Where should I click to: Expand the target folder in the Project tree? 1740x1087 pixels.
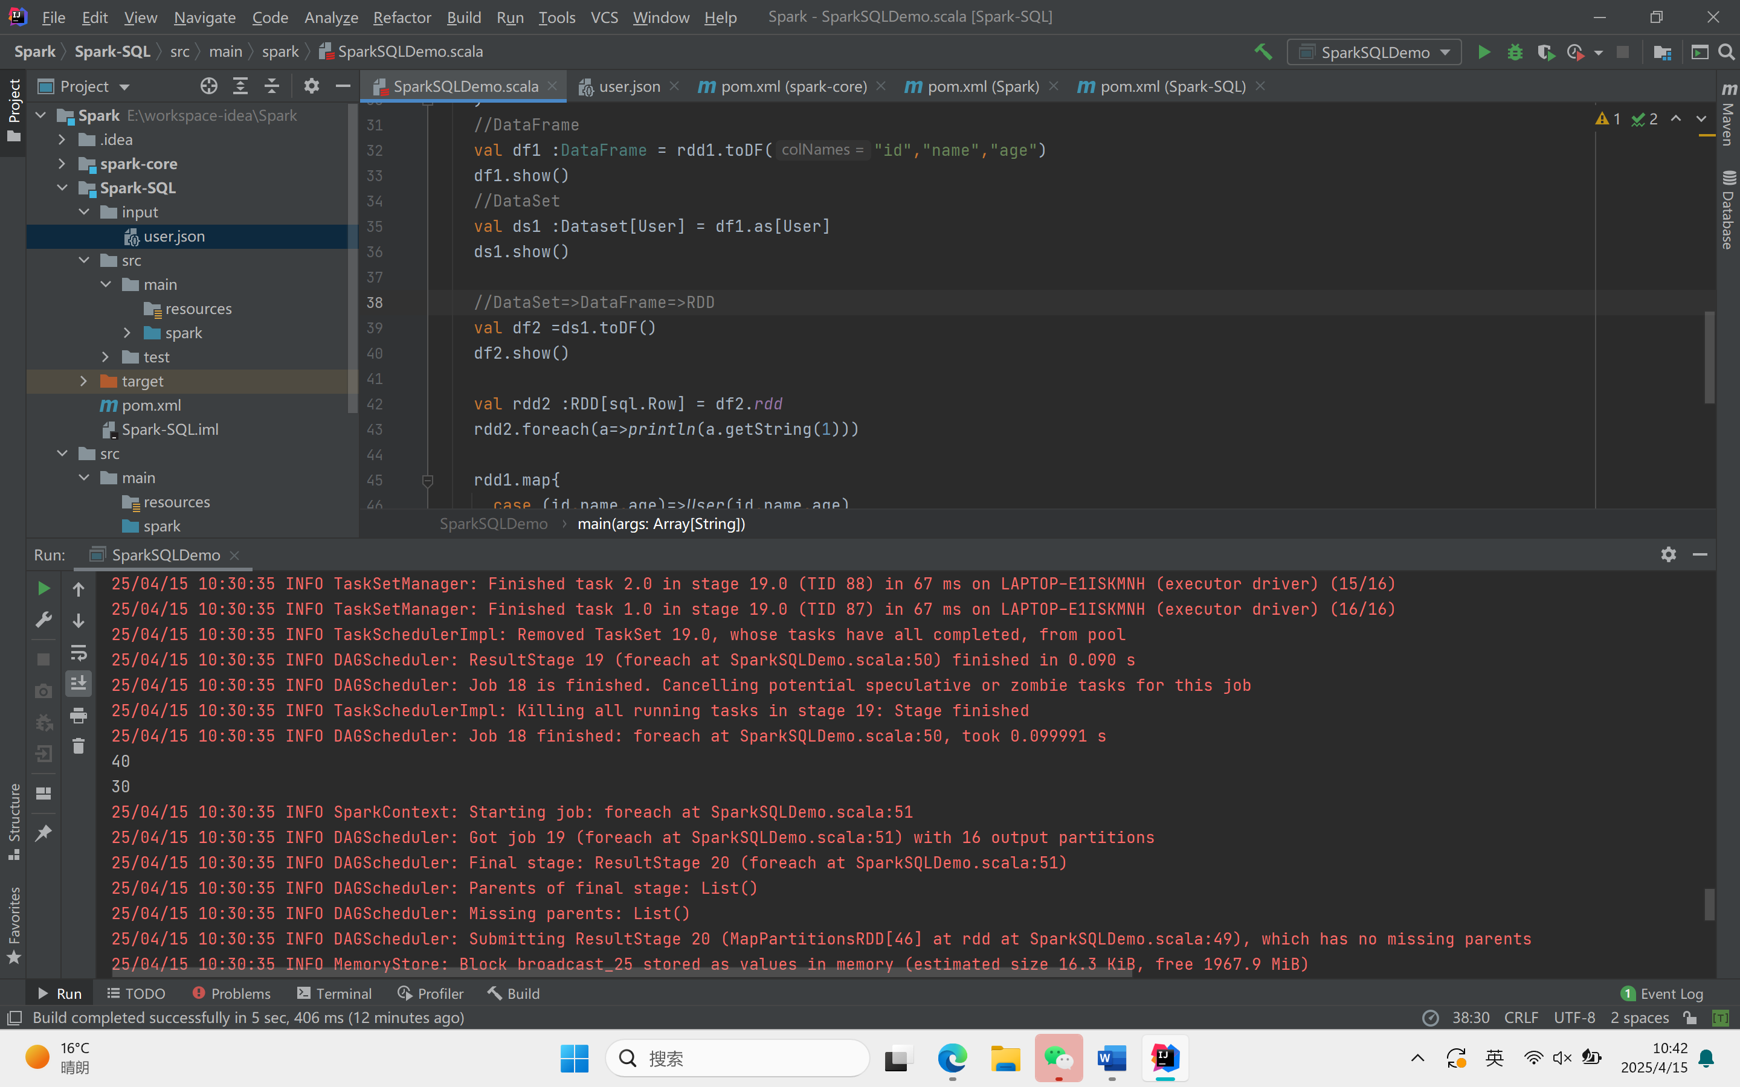point(83,381)
